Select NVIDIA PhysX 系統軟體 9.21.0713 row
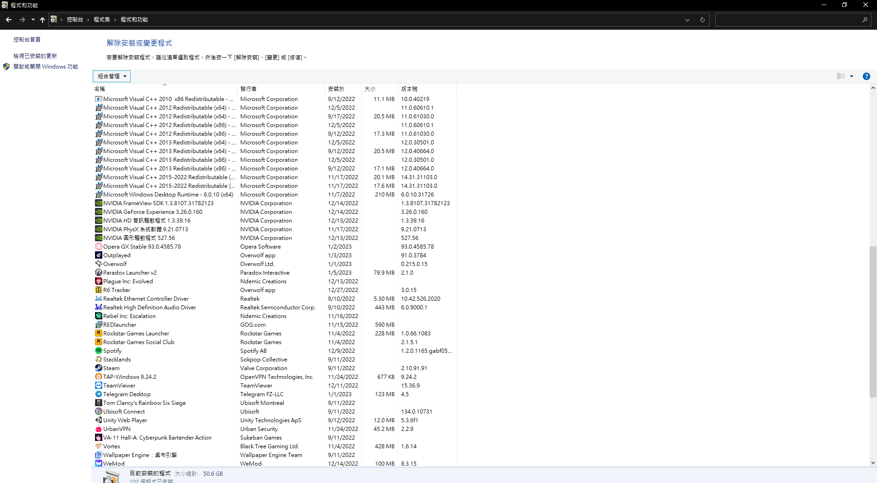The width and height of the screenshot is (877, 483). [x=274, y=229]
